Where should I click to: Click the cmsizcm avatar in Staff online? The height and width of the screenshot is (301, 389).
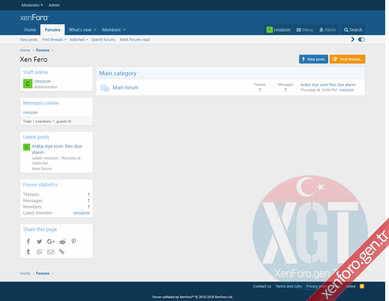tap(28, 84)
